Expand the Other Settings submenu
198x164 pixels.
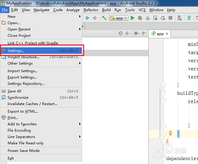point(41,63)
